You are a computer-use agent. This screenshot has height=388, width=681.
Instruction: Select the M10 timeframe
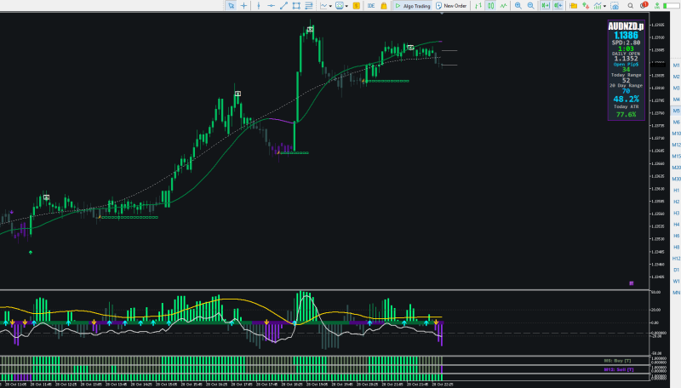(x=676, y=134)
